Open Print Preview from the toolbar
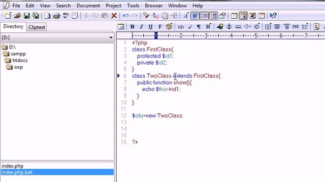Screen dimensions: 325x182 (x=47, y=16)
